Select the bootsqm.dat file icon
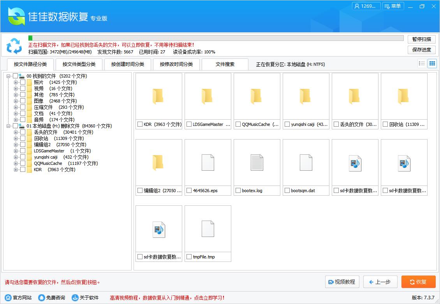The width and height of the screenshot is (440, 304). 306,163
